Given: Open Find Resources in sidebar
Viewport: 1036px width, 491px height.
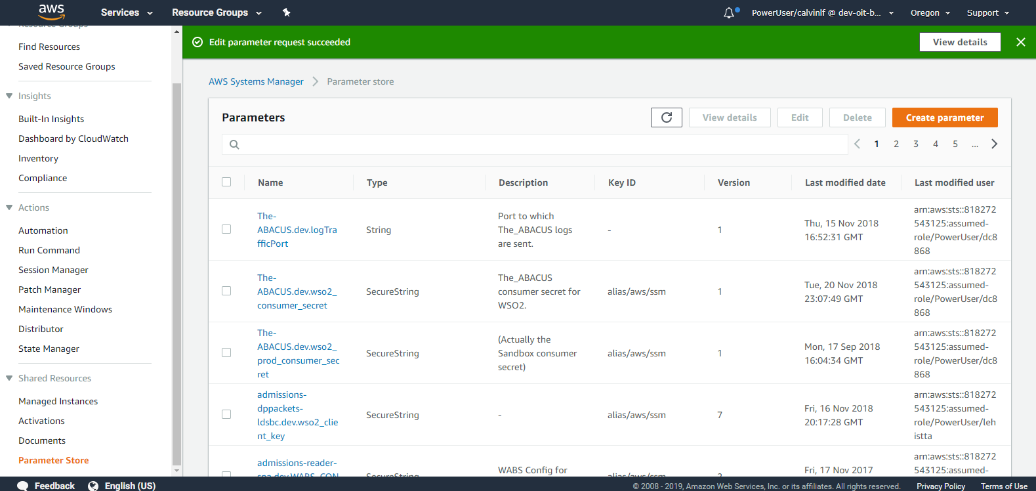Looking at the screenshot, I should (x=49, y=47).
